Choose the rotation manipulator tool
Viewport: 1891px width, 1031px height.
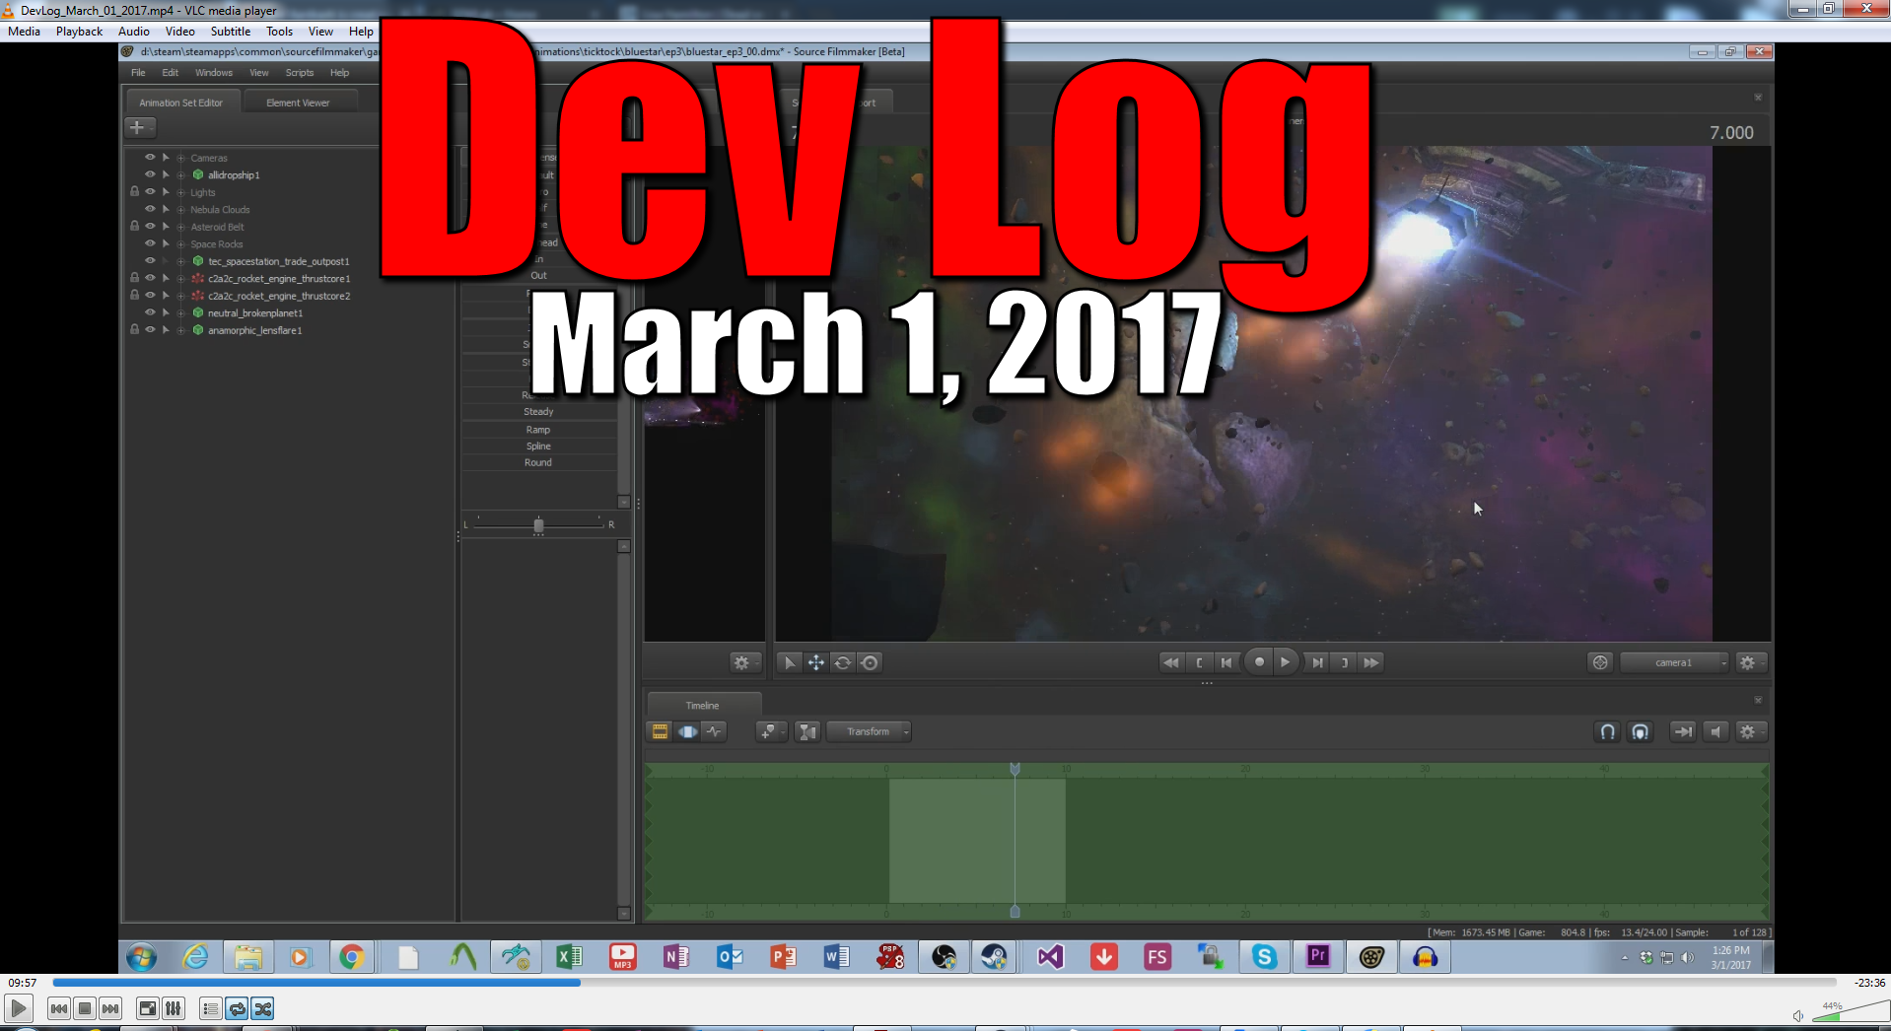tap(843, 662)
